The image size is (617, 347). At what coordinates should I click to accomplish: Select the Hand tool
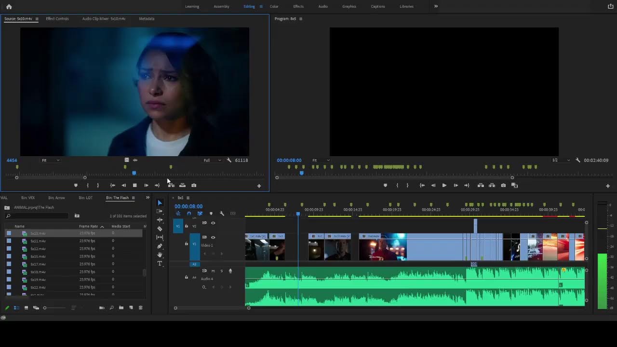click(x=160, y=254)
